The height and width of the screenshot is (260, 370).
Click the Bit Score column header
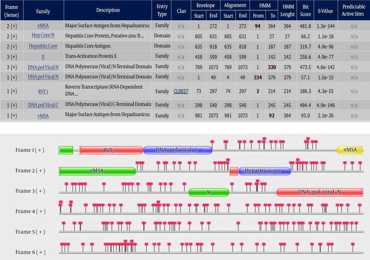point(305,10)
